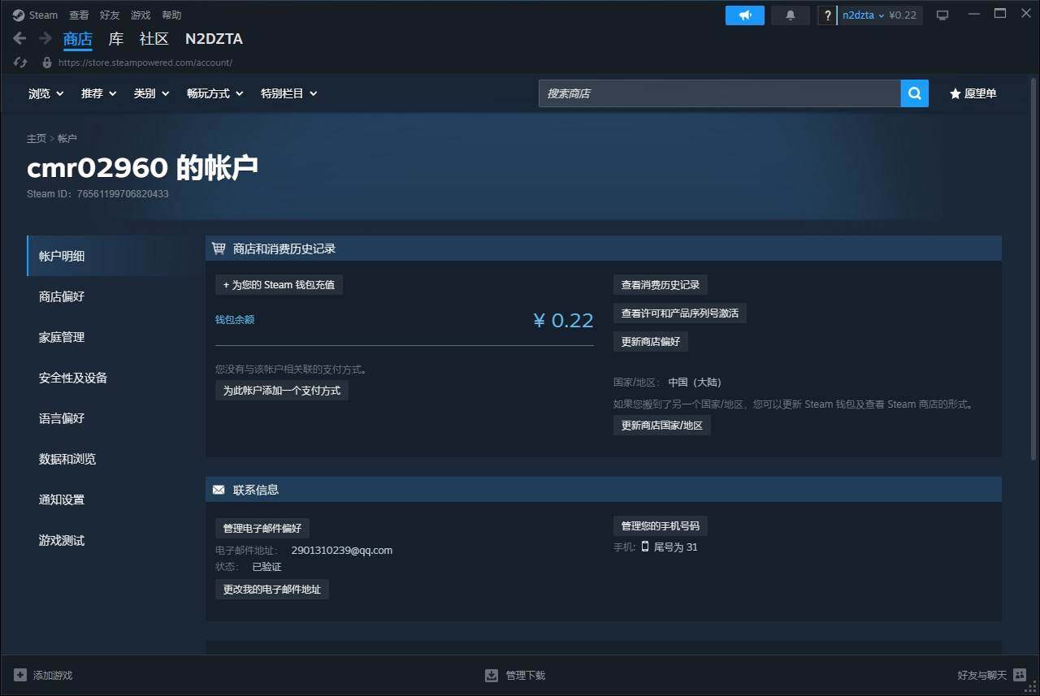This screenshot has width=1040, height=696.
Task: Expand the 推荐 dropdown menu
Action: pyautogui.click(x=99, y=93)
